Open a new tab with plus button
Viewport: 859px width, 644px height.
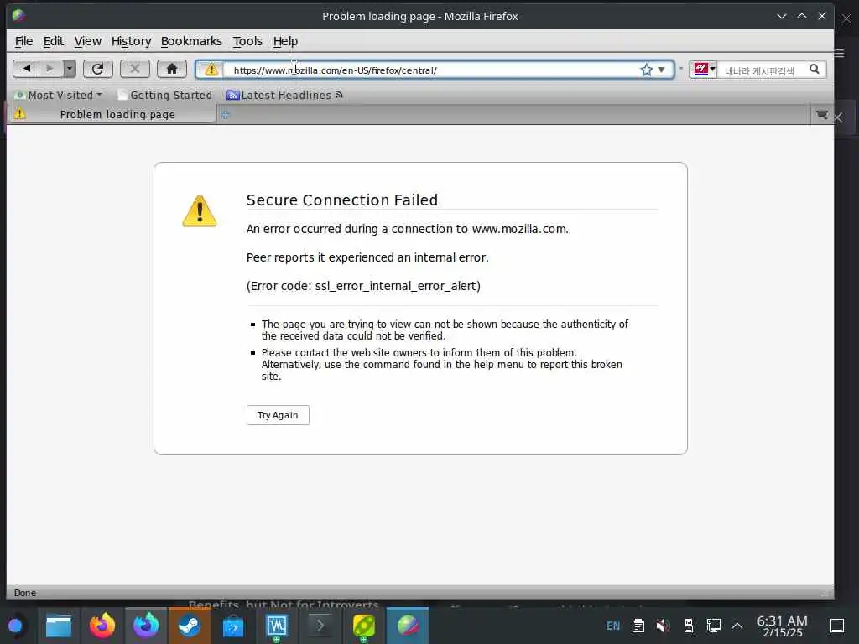[x=225, y=114]
